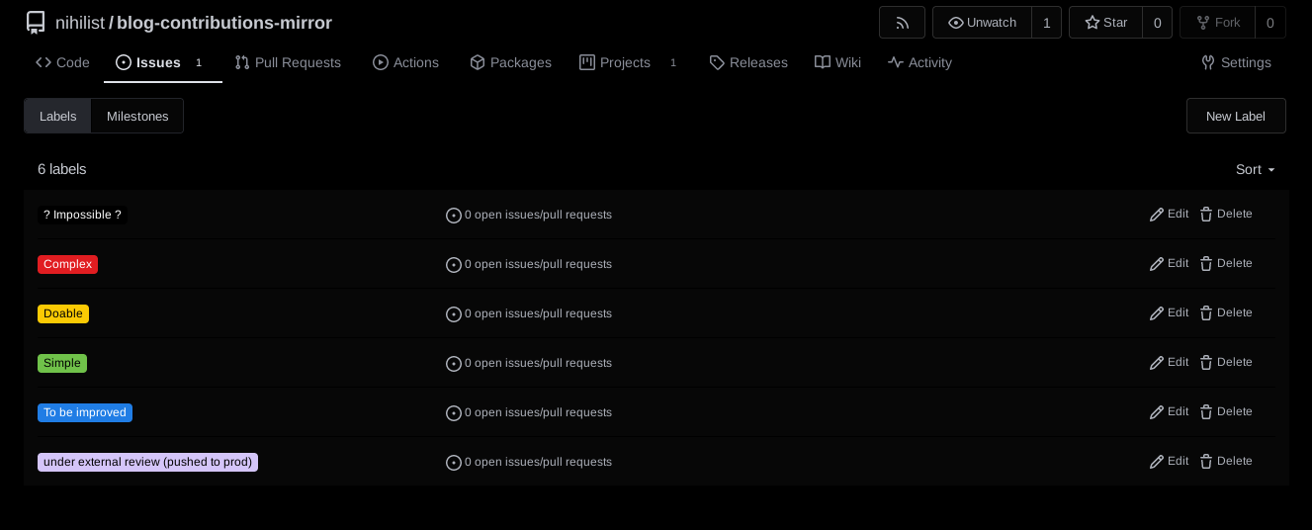Click the pencil icon for To be improved

(x=1157, y=412)
